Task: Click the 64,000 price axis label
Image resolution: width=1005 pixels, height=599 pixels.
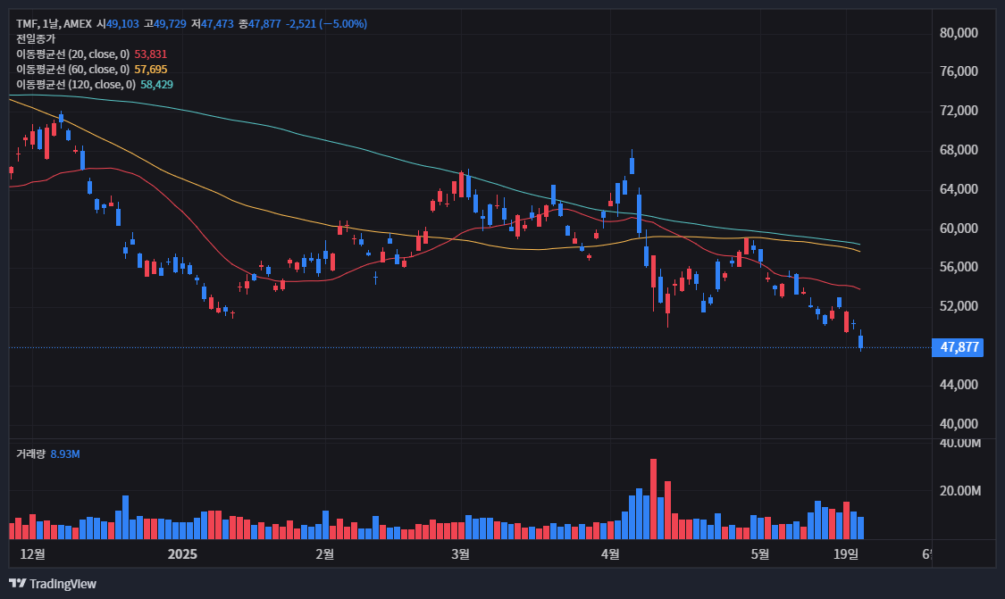Action: tap(959, 189)
